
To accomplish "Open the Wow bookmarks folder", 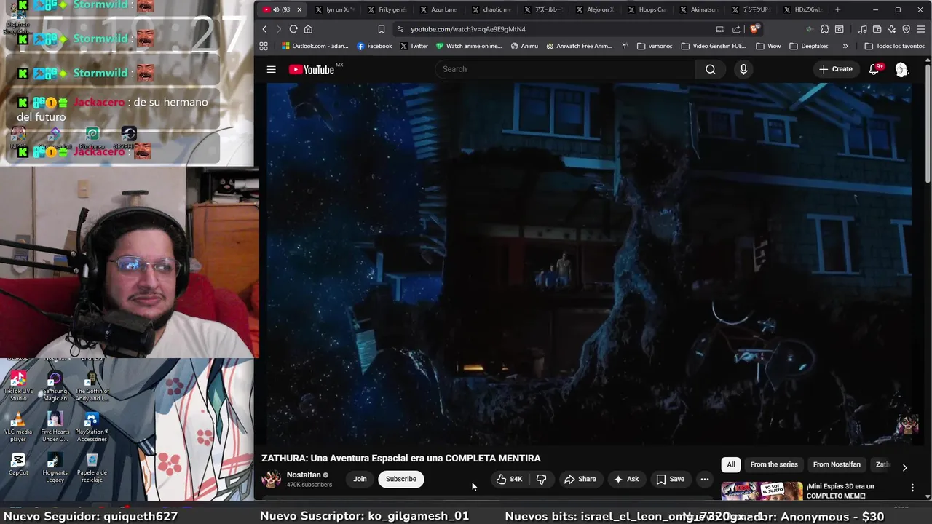I will (768, 46).
